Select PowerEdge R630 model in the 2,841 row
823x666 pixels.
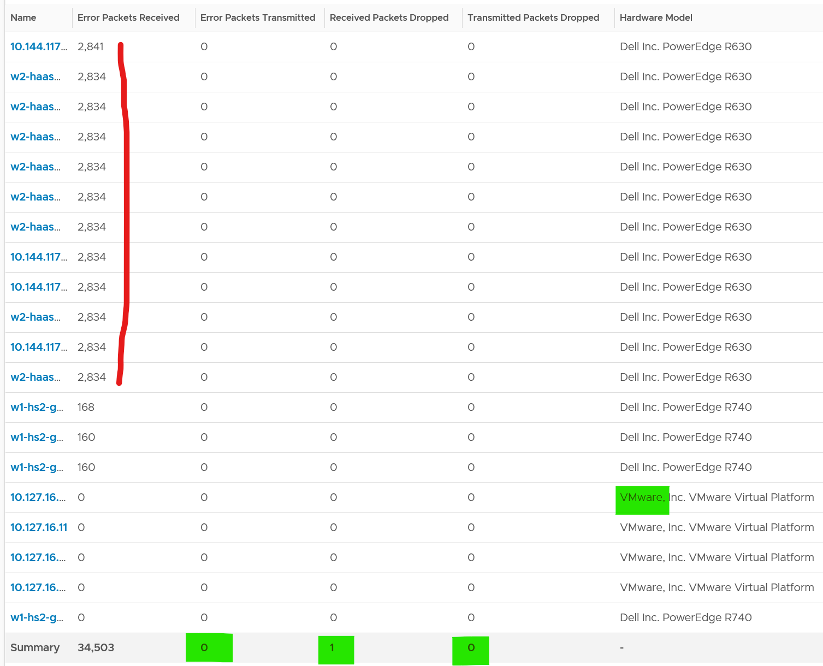click(x=686, y=46)
